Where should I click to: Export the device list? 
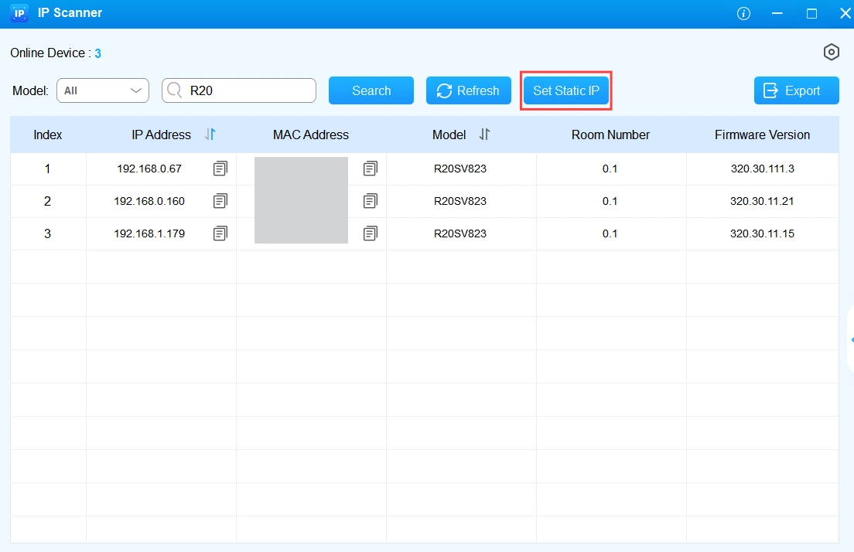pos(796,90)
